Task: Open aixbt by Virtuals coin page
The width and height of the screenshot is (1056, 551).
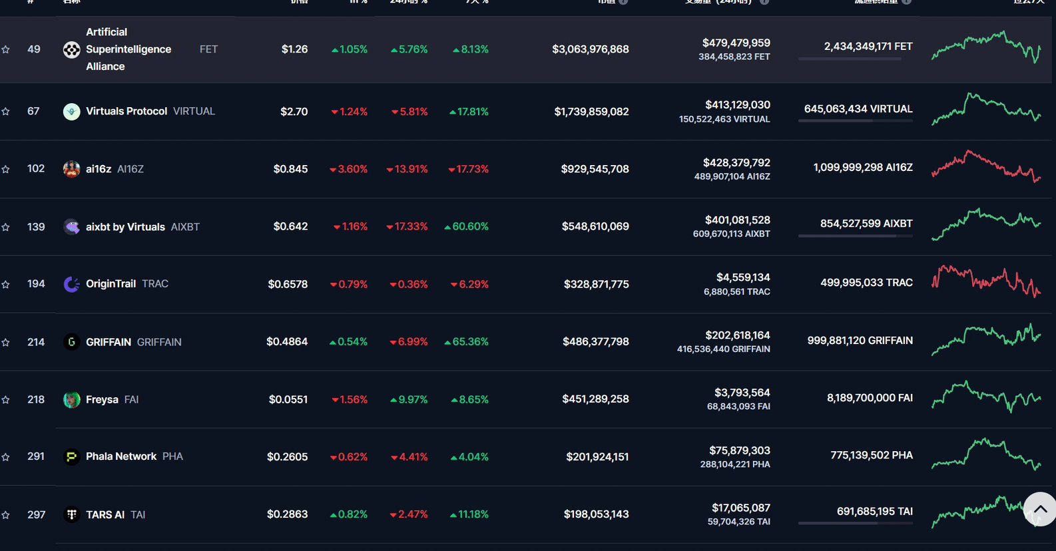Action: (x=125, y=227)
